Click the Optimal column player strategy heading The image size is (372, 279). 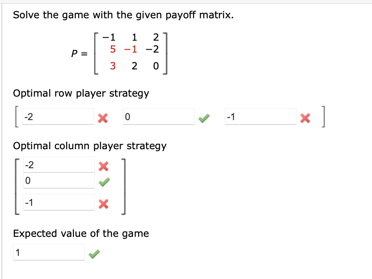(89, 146)
